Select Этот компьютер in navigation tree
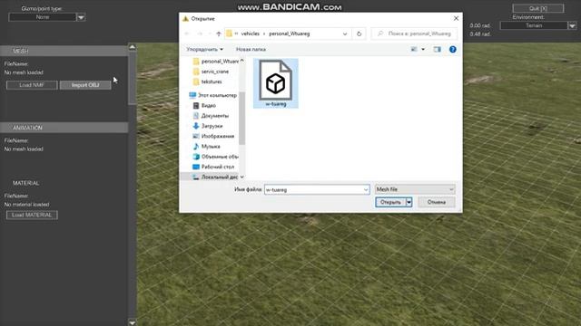Image resolution: width=581 pixels, height=326 pixels. click(212, 95)
